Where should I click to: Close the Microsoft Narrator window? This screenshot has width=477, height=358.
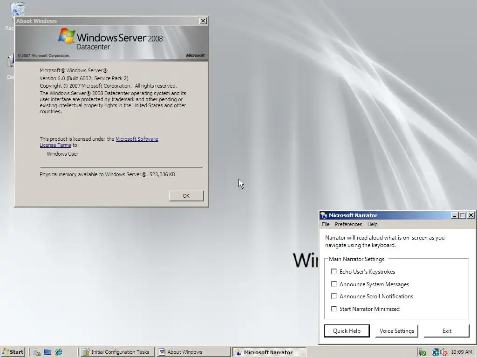[471, 215]
